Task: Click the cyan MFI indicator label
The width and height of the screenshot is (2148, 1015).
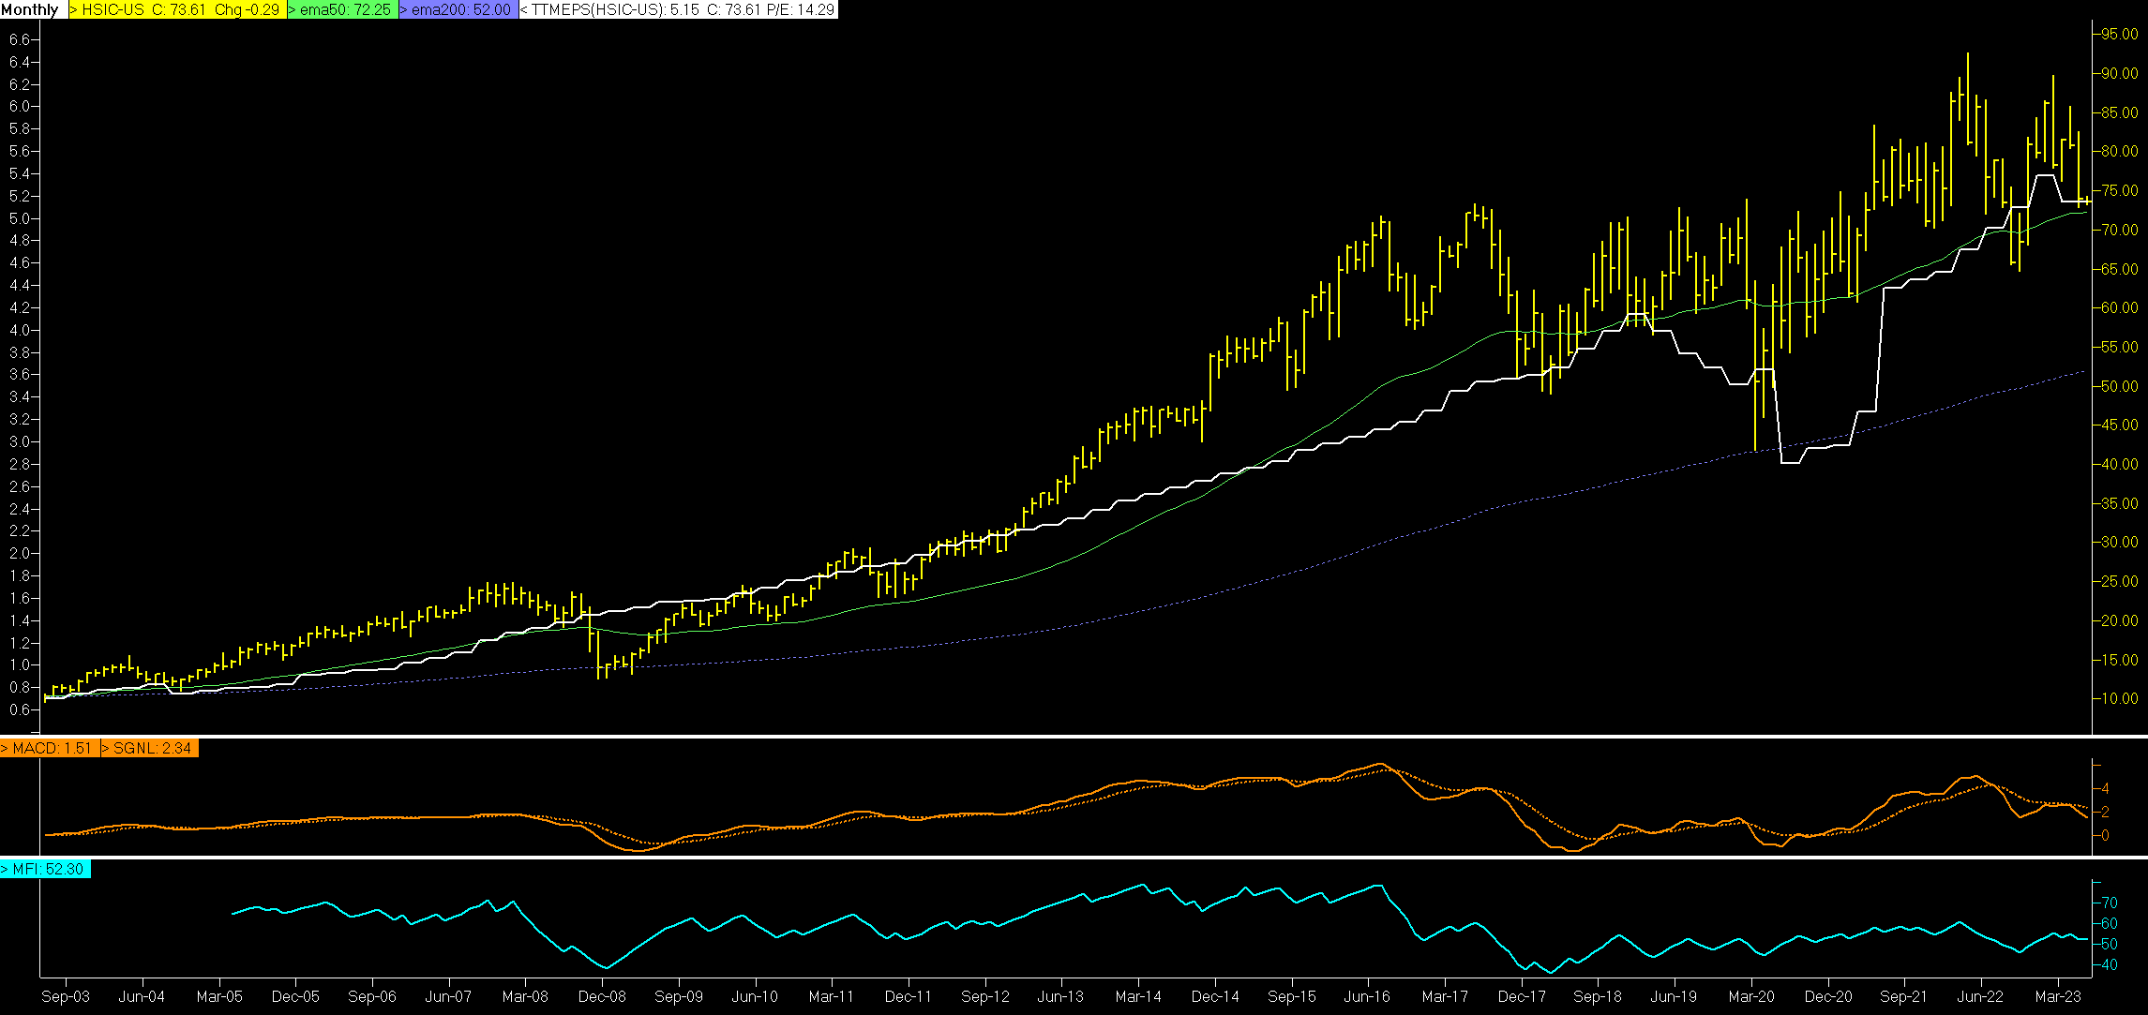Action: 45,869
